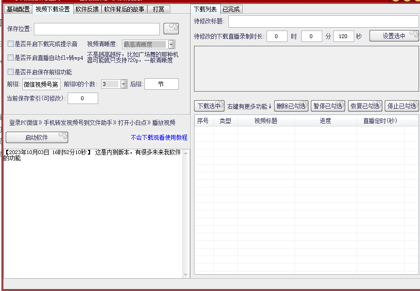Screen dimensions: 420x291
Task: Focus the 待修改标题 text field
Action: (x=323, y=21)
